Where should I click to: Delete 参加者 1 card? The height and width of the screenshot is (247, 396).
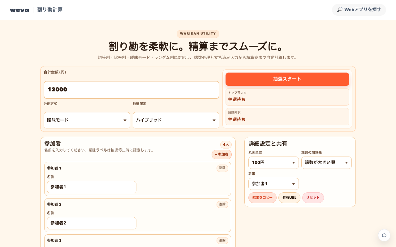tap(222, 168)
